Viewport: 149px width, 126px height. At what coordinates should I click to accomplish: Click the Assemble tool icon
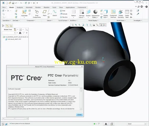click(x=24, y=12)
